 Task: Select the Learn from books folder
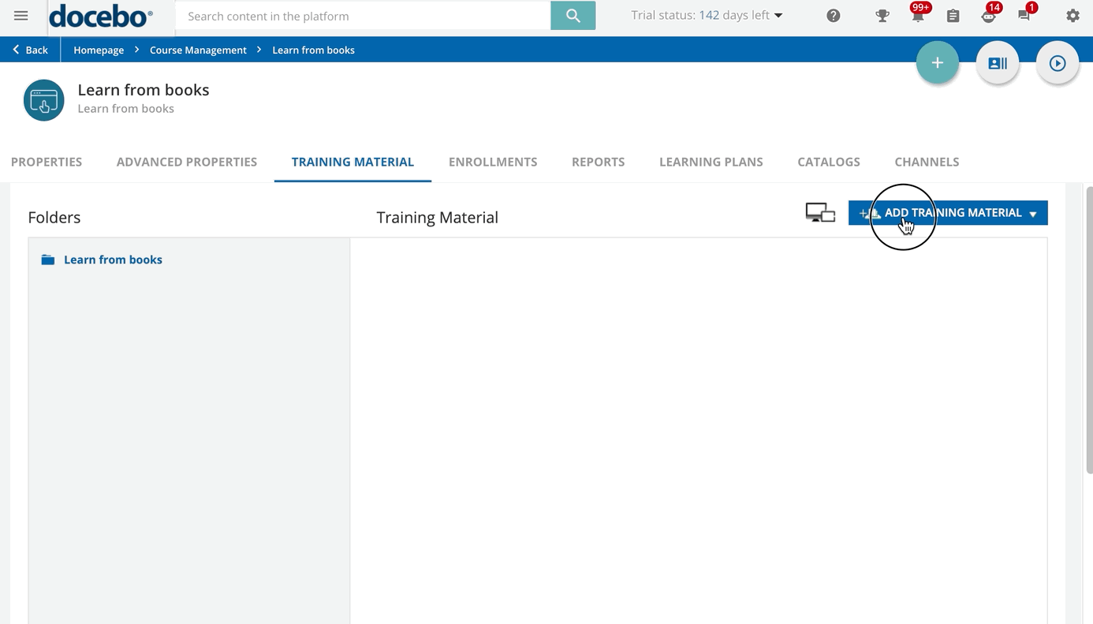[x=113, y=260]
